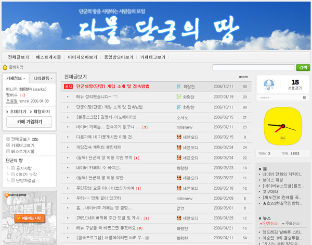
Task: Select the 카페태그보기 sidebar icon
Action: pos(7,145)
